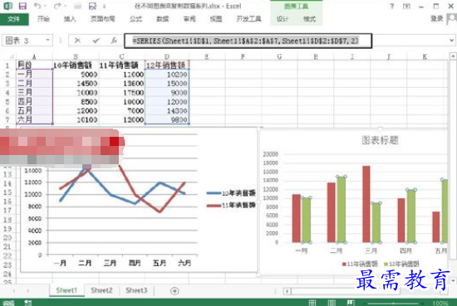The height and width of the screenshot is (306, 457).
Task: Click the macro record icon in status bar
Action: [x=27, y=303]
